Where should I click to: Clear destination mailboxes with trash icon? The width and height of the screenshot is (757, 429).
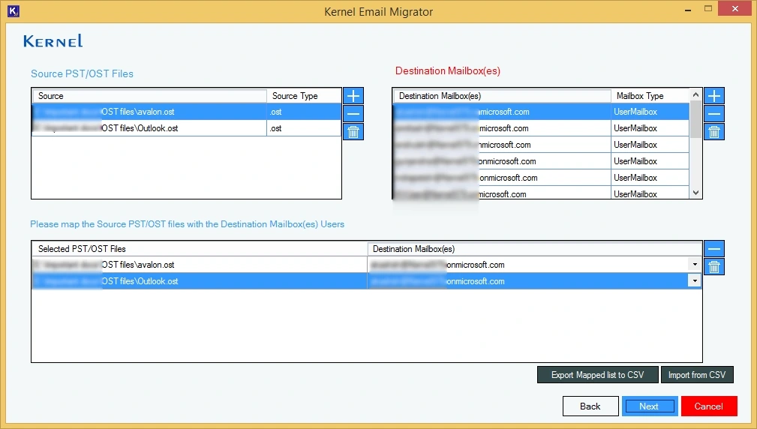tap(714, 132)
